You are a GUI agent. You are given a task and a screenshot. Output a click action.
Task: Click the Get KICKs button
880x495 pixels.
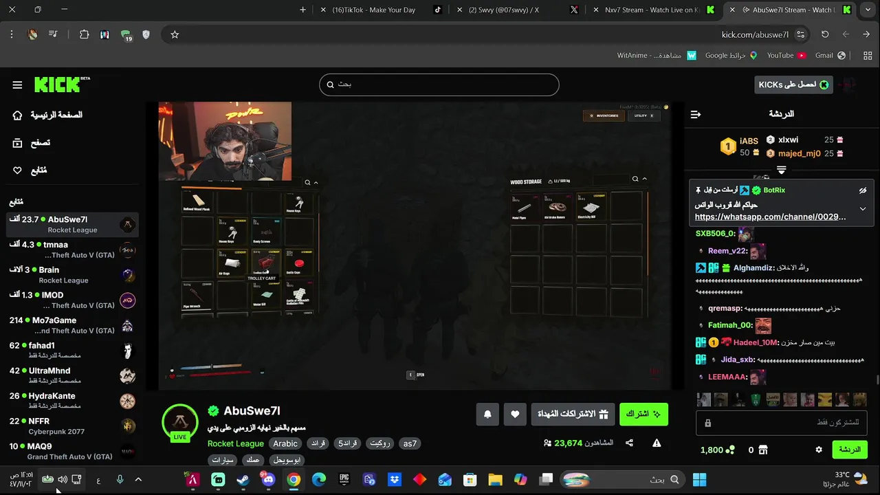click(793, 85)
